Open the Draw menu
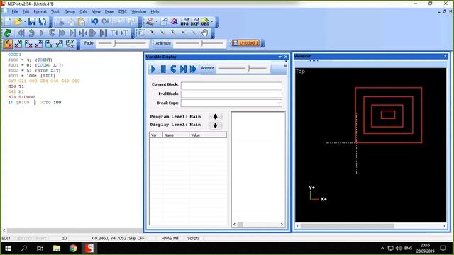This screenshot has width=454, height=255. point(109,11)
